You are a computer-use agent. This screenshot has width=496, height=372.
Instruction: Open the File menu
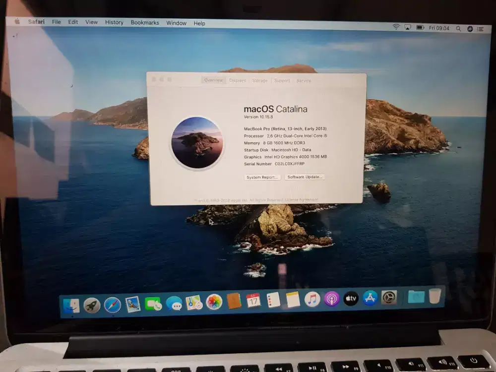(x=57, y=22)
